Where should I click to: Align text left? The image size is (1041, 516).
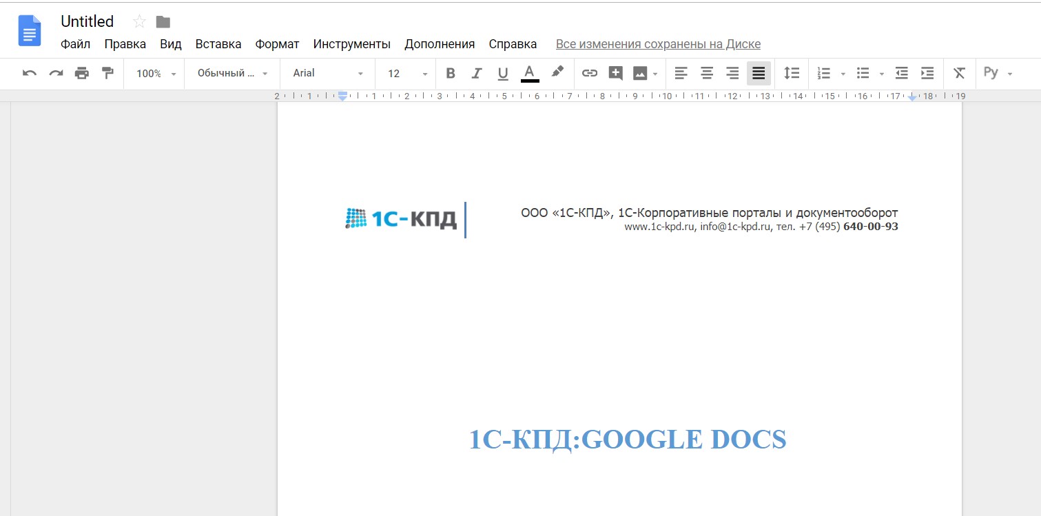(x=681, y=73)
